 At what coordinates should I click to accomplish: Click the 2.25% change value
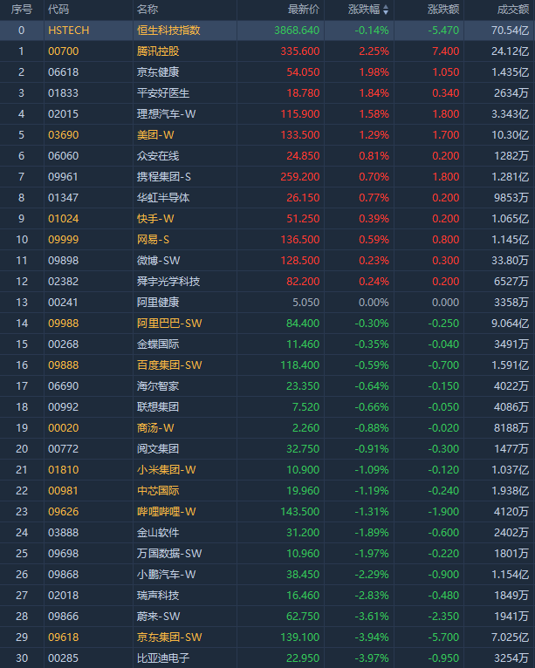[374, 51]
